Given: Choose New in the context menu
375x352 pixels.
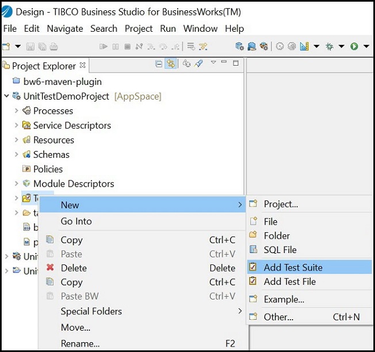Looking at the screenshot, I should tap(143, 205).
